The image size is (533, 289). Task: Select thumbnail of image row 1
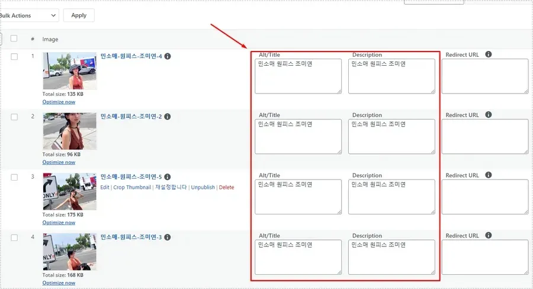point(70,70)
